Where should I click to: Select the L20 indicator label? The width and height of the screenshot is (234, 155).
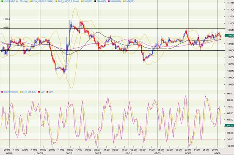coord(42,92)
